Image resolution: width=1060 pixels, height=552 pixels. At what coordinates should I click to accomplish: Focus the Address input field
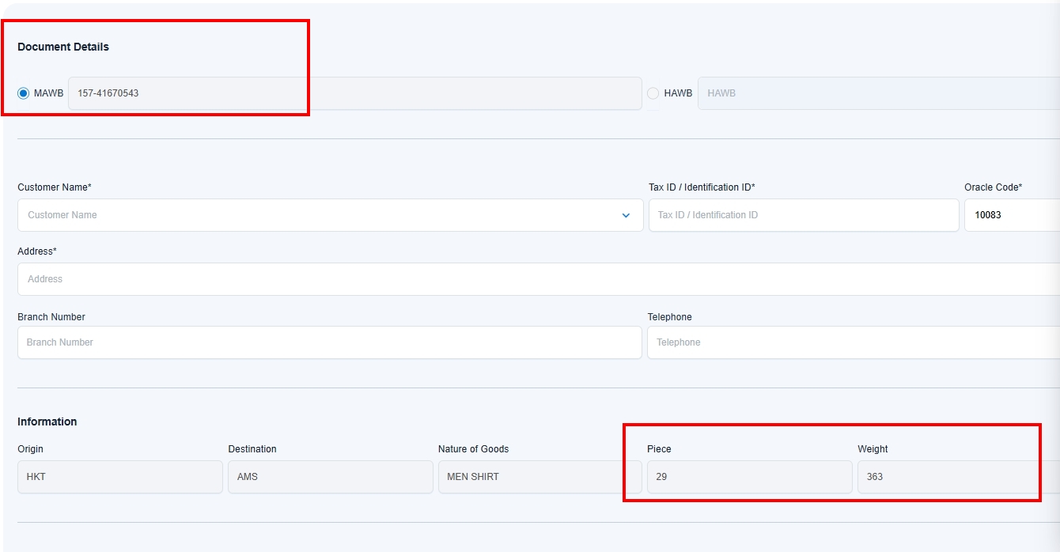click(x=538, y=279)
